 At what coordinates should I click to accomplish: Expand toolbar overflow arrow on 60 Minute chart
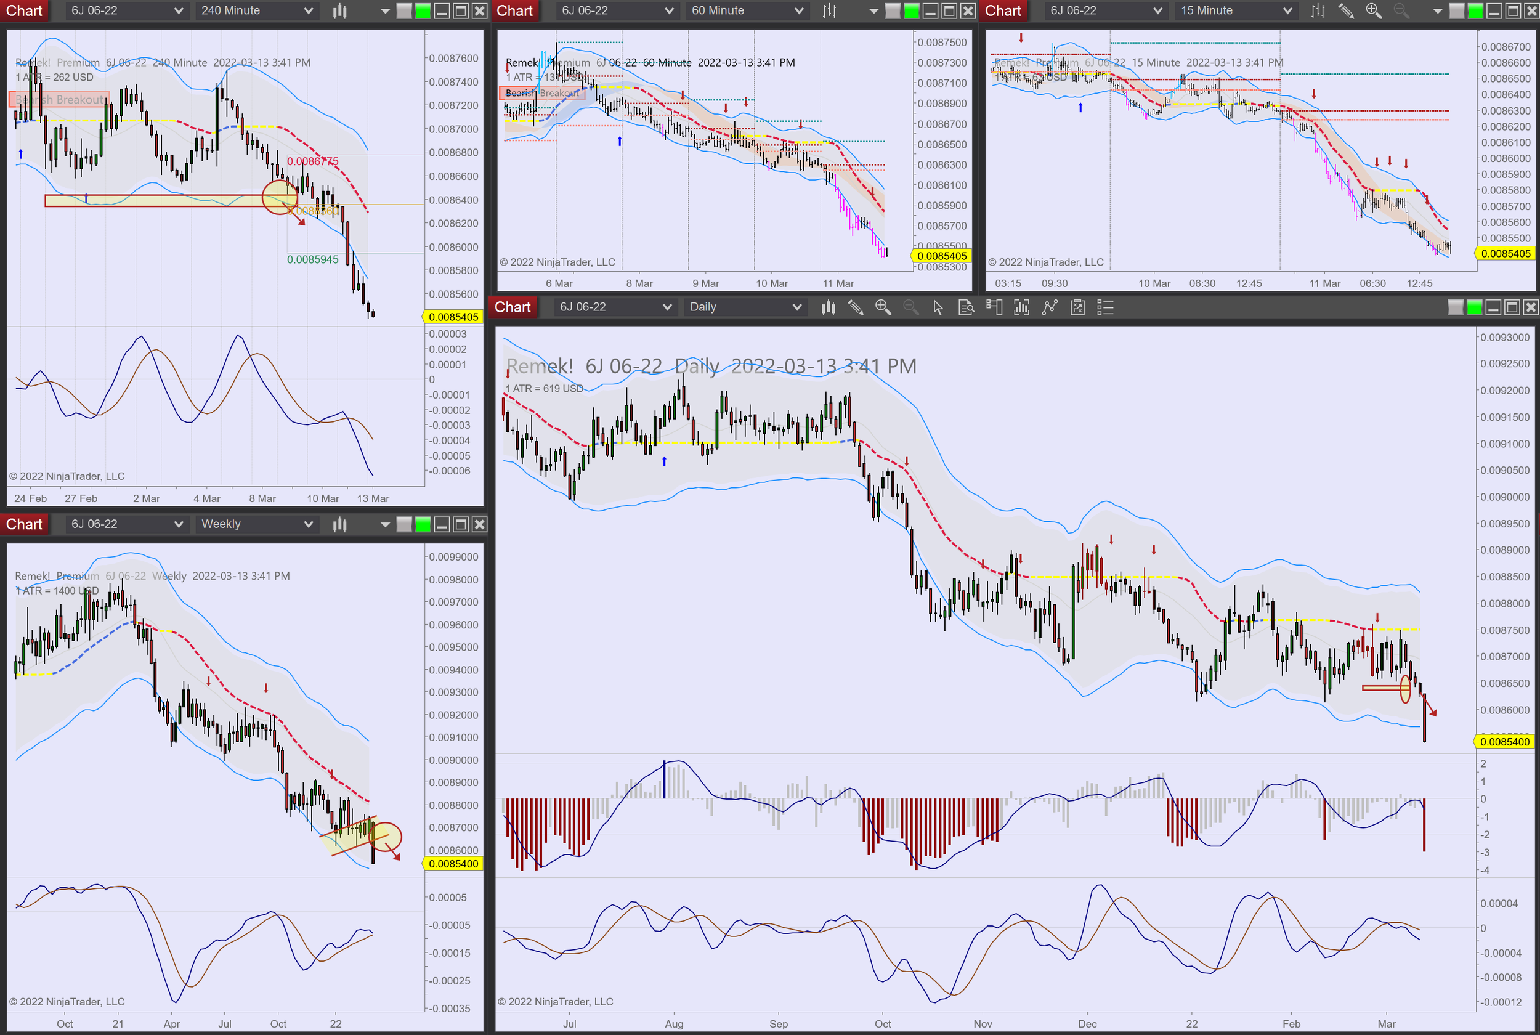point(873,10)
